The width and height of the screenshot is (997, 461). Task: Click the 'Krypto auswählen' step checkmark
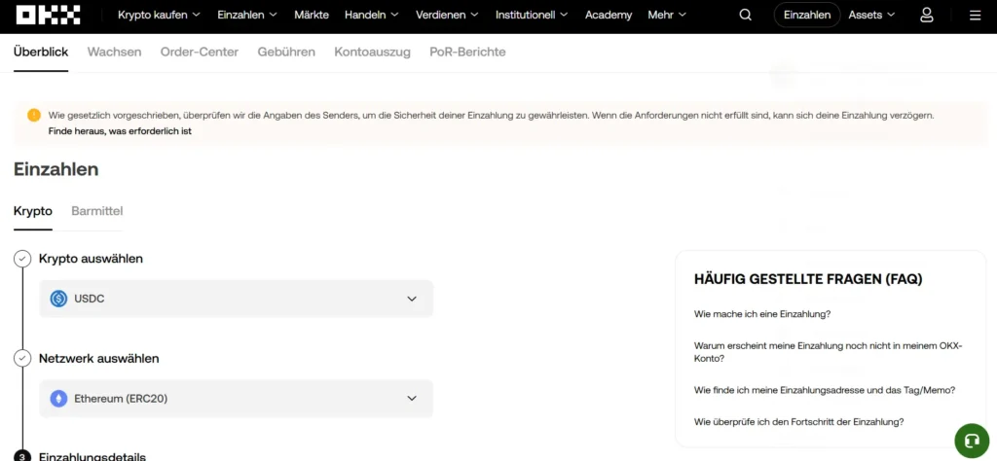22,259
